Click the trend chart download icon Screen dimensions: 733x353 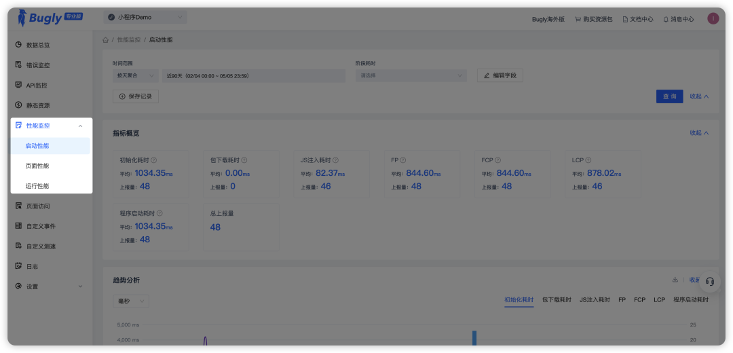click(675, 280)
